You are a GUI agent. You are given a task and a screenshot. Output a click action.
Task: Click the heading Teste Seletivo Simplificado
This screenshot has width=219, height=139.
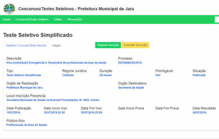[38, 35]
